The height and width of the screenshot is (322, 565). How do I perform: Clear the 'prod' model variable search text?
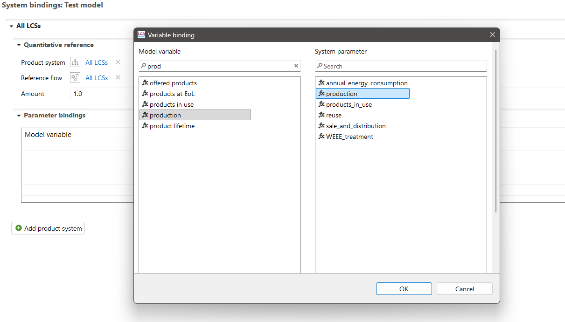point(296,66)
